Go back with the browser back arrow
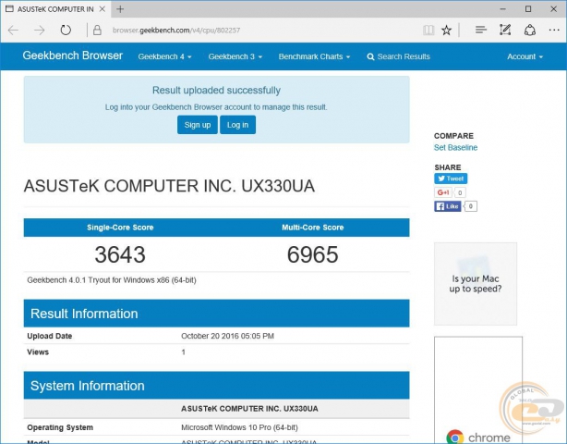 (x=13, y=30)
